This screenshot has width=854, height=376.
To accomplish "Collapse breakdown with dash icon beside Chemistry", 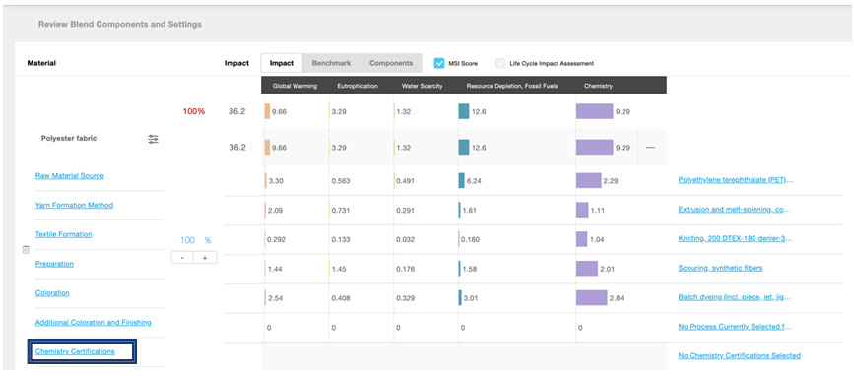I will click(650, 148).
